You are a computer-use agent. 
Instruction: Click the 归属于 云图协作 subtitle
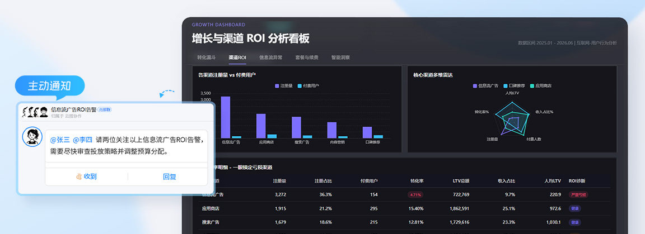pyautogui.click(x=66, y=116)
